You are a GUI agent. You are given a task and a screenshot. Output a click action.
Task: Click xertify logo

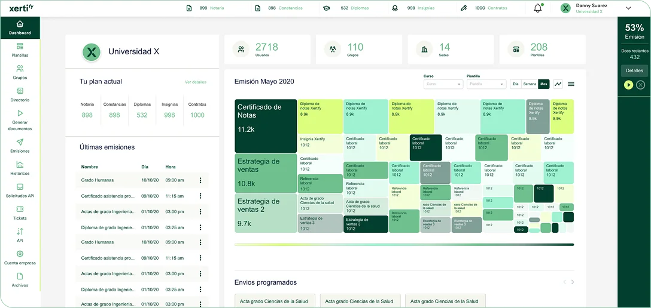click(21, 8)
